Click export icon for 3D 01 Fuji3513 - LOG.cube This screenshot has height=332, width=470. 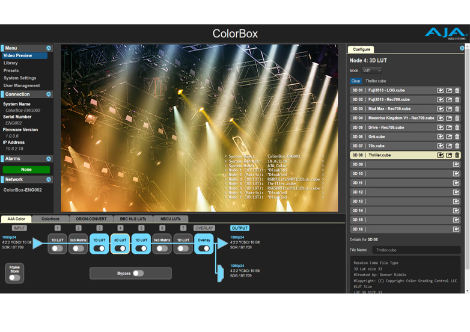(449, 90)
